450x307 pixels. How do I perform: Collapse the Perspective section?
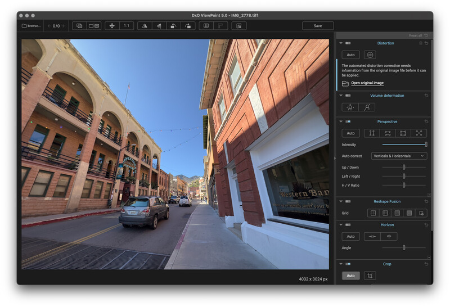pyautogui.click(x=341, y=121)
